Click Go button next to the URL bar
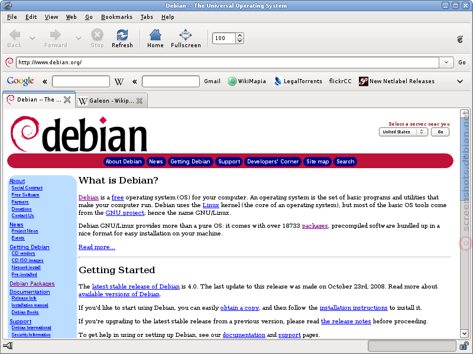This screenshot has height=354, width=473. click(x=462, y=63)
